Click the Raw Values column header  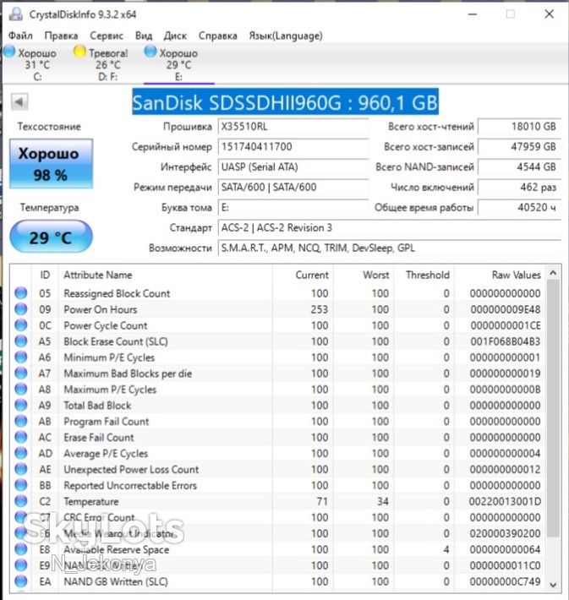point(501,275)
